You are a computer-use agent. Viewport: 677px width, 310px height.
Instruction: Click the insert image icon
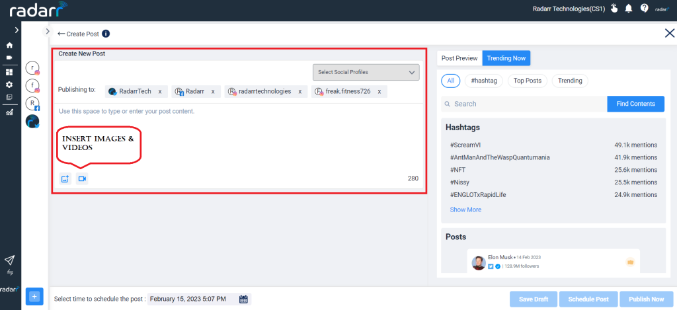[x=65, y=178]
